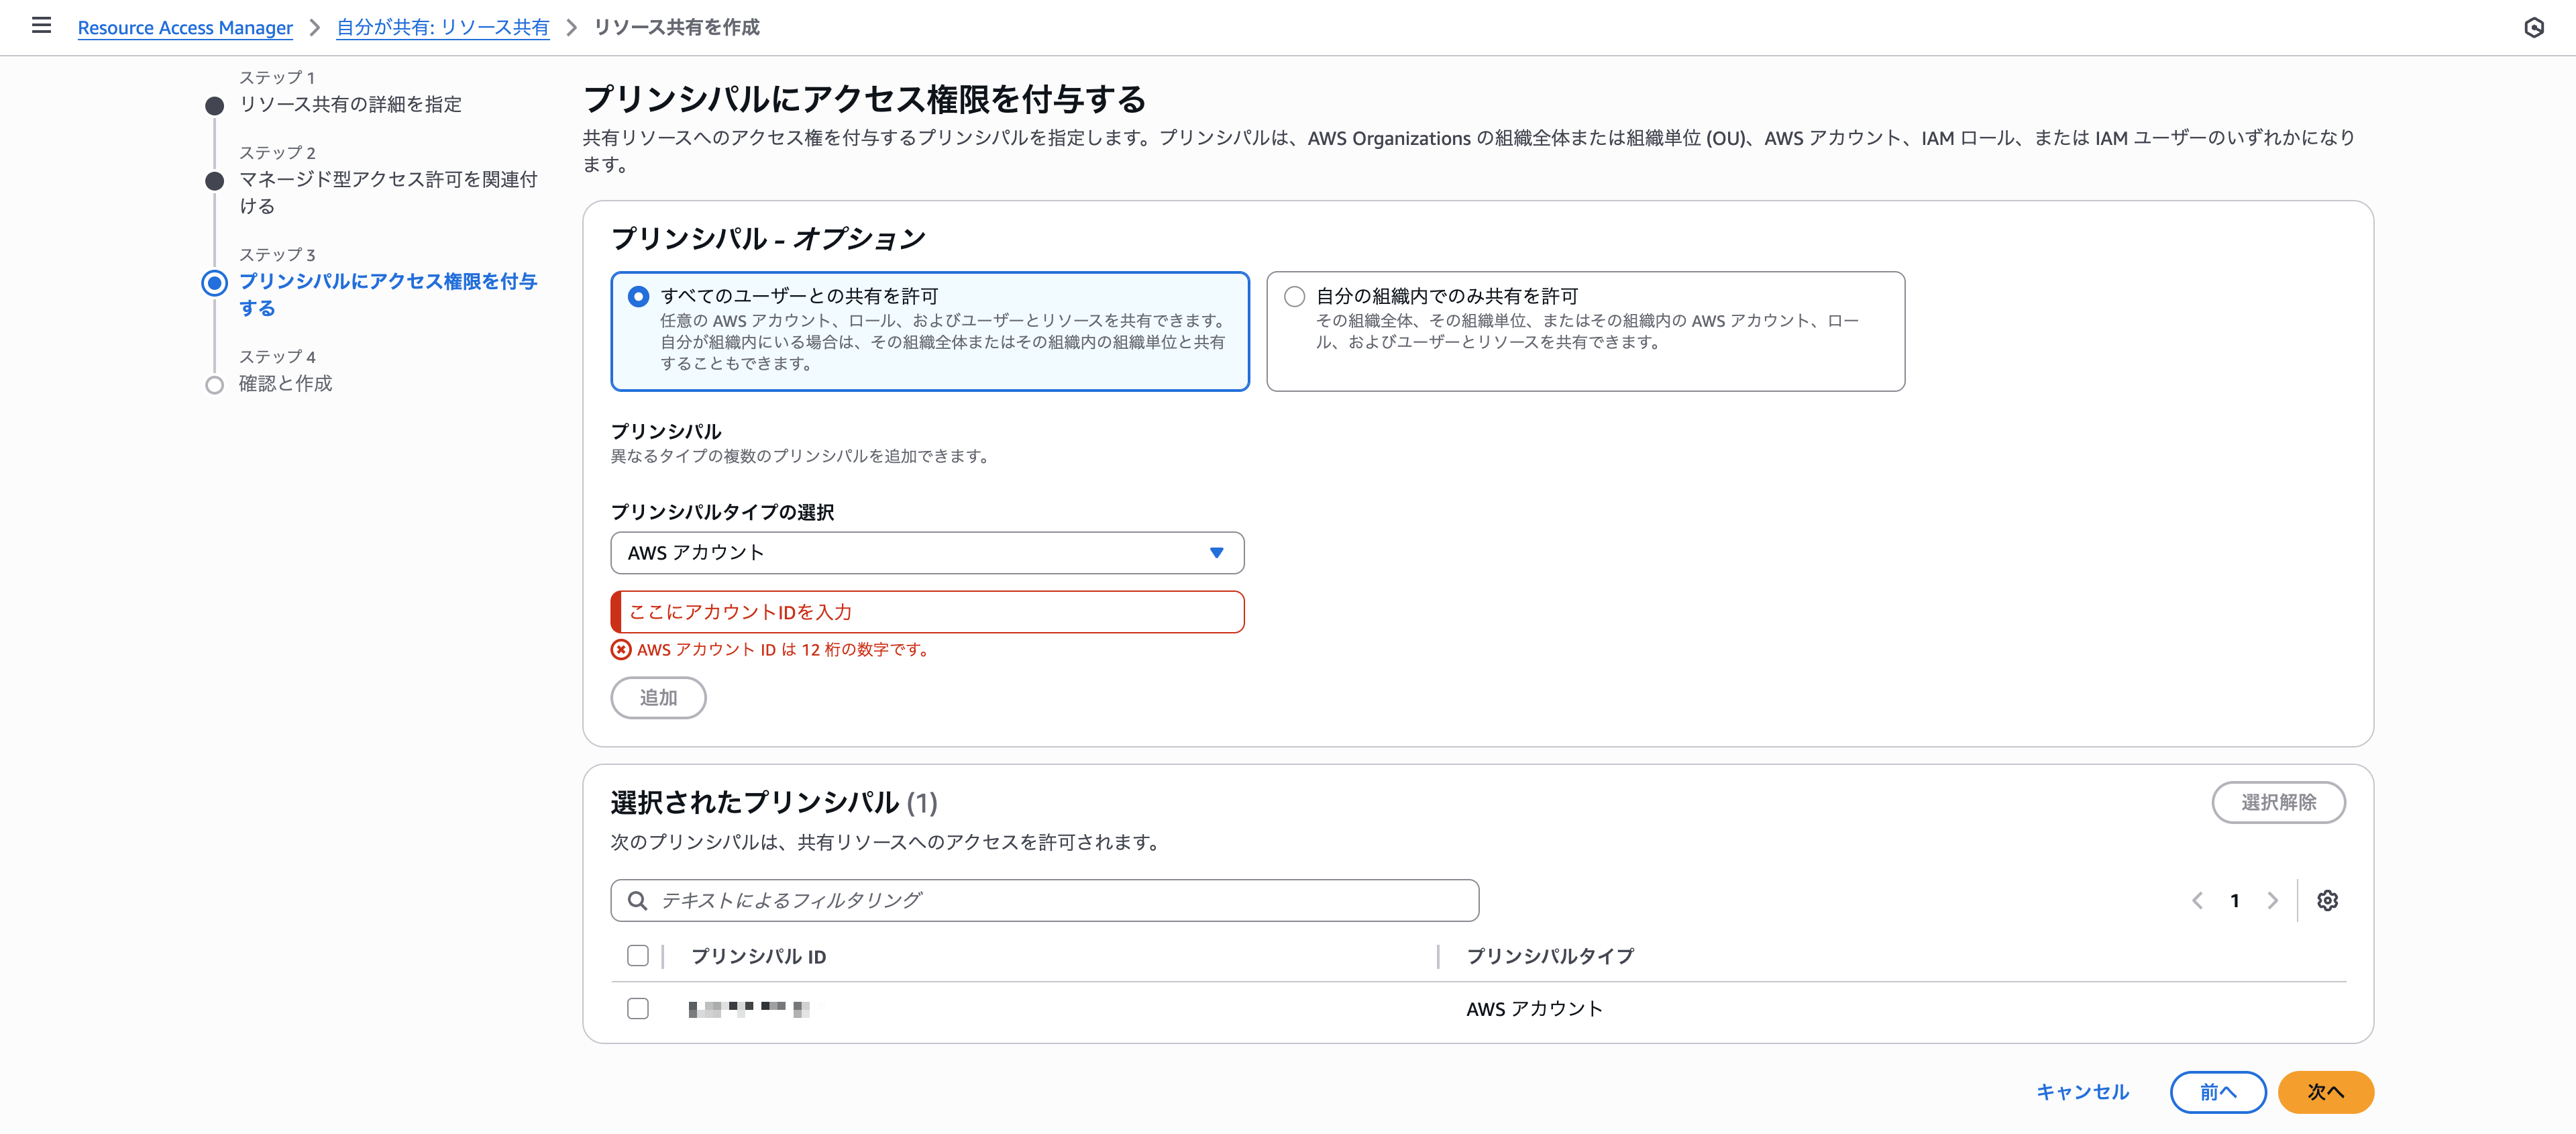Click the 自分が共有: リソース共有 breadcrumb
Screen dimensions: 2576x1134
click(x=442, y=27)
